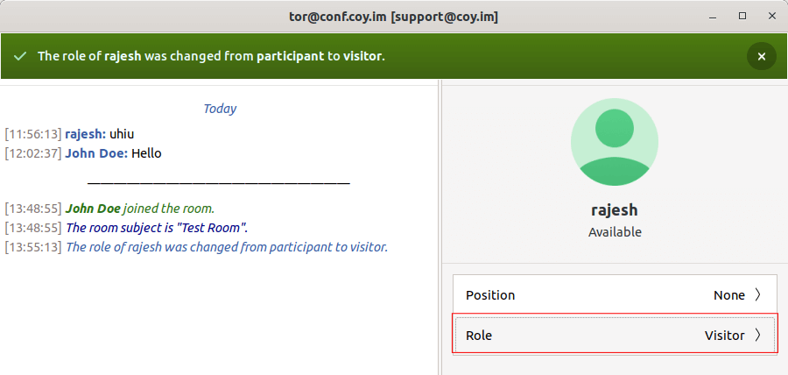
Task: Expand the Position row chevron arrow
Action: [x=758, y=295]
